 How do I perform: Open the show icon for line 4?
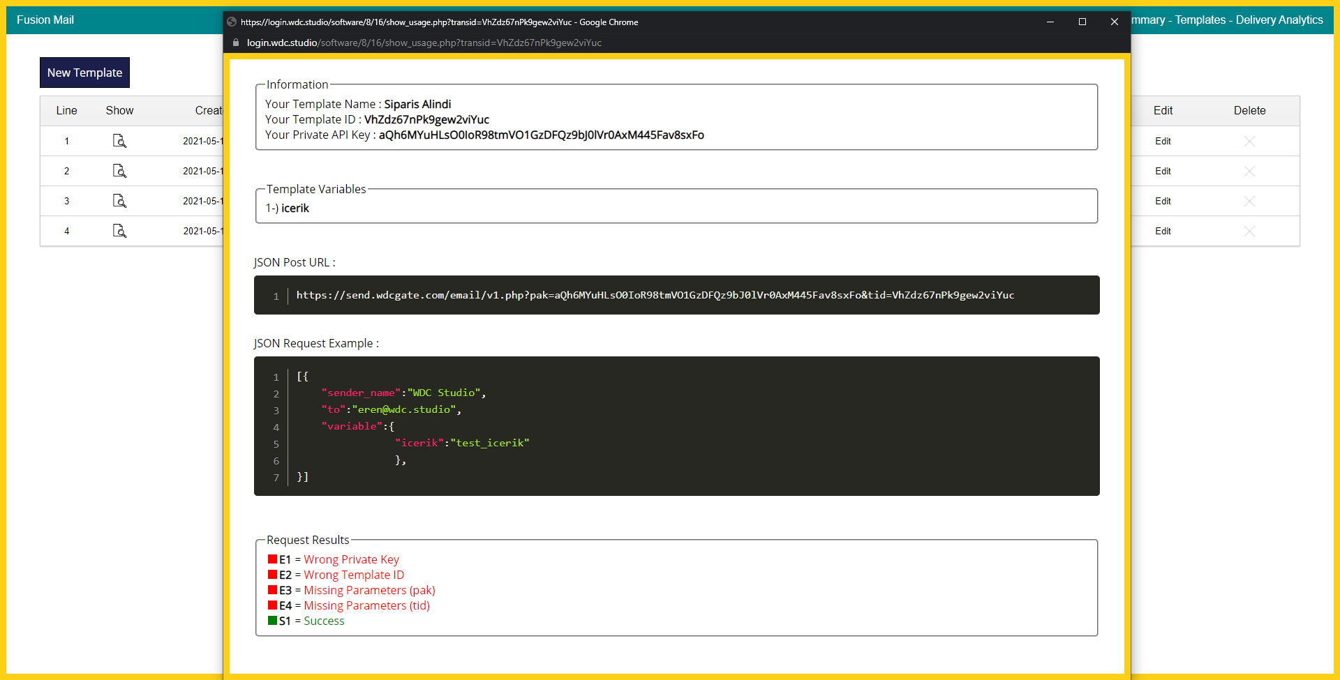coord(119,231)
